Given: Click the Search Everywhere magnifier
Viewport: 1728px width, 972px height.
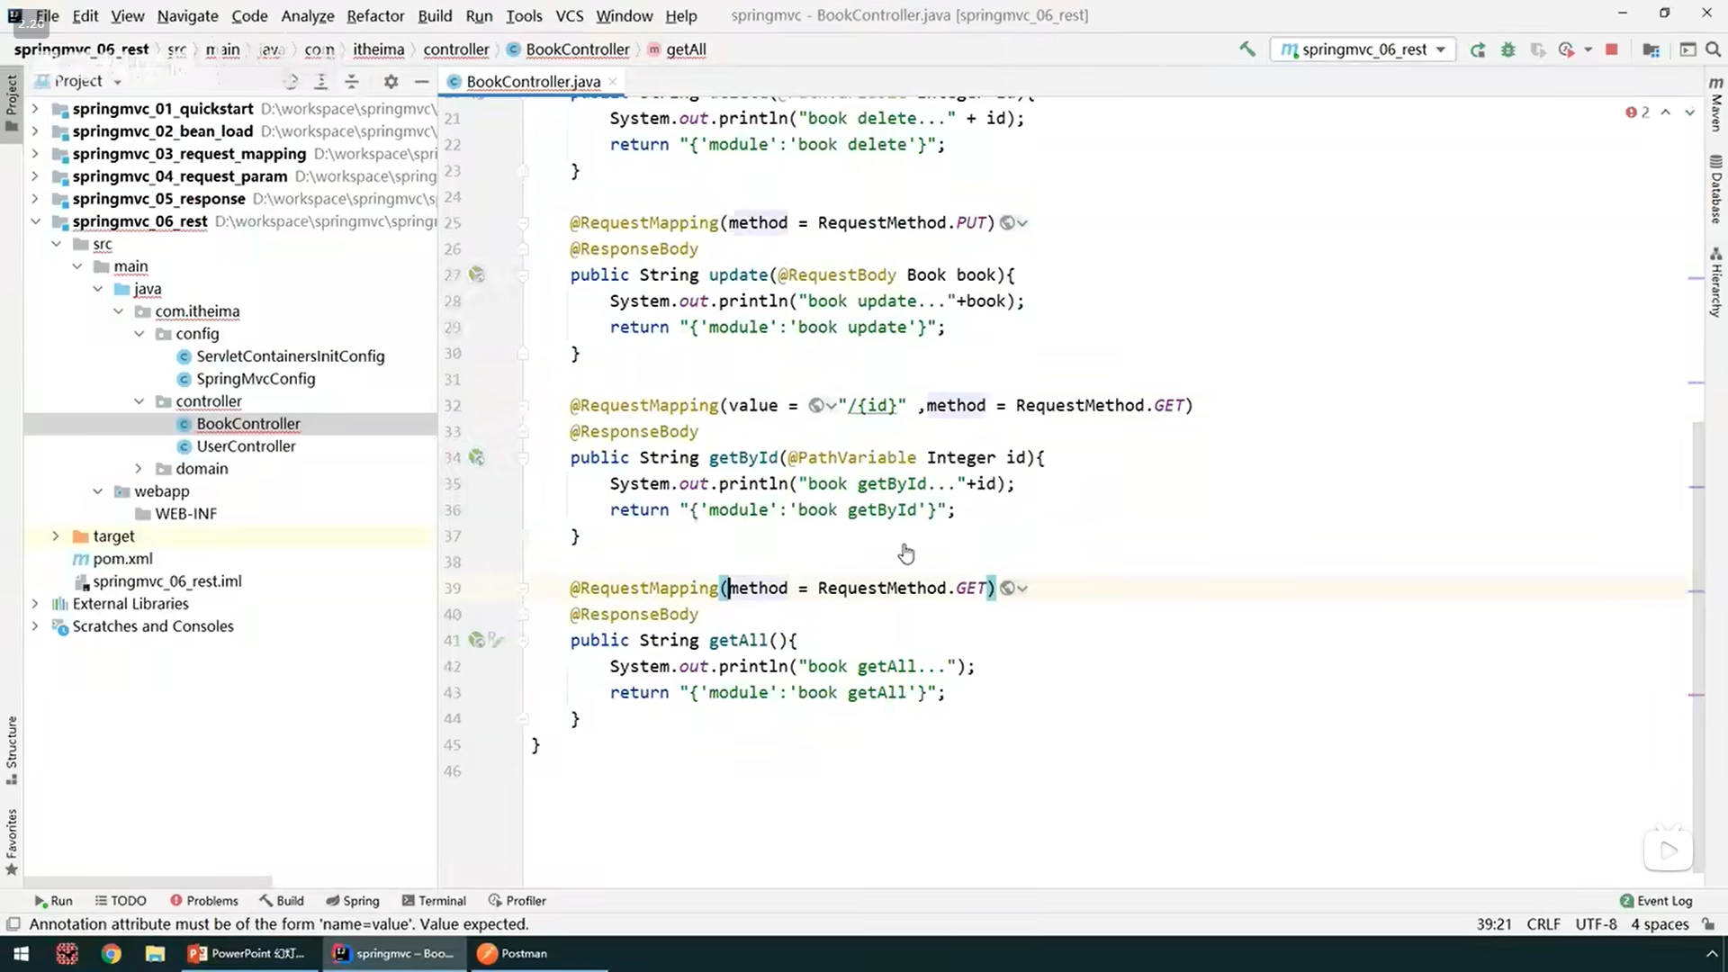Looking at the screenshot, I should 1713,49.
